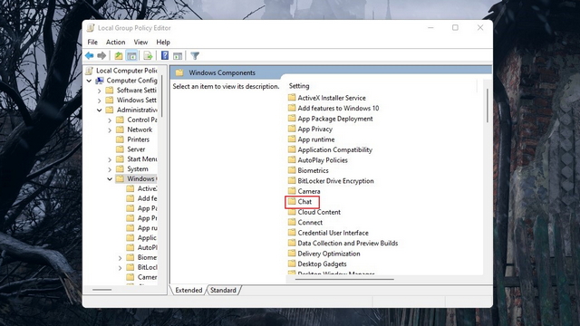Switch to the Extended tab

pos(188,290)
